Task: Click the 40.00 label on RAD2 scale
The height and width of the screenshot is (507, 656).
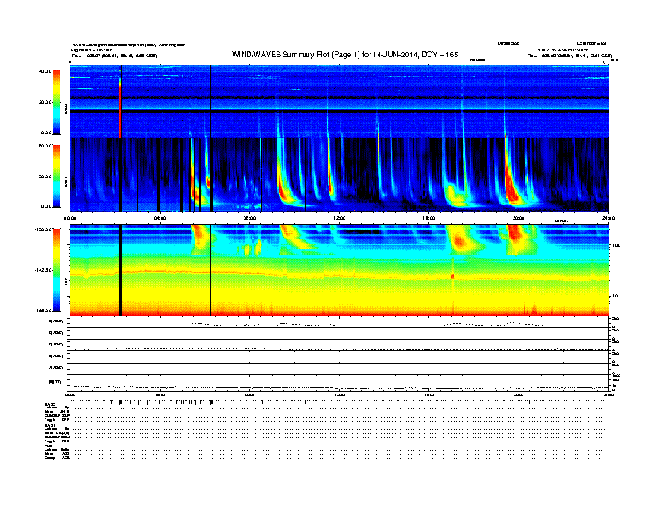Action: [x=45, y=71]
